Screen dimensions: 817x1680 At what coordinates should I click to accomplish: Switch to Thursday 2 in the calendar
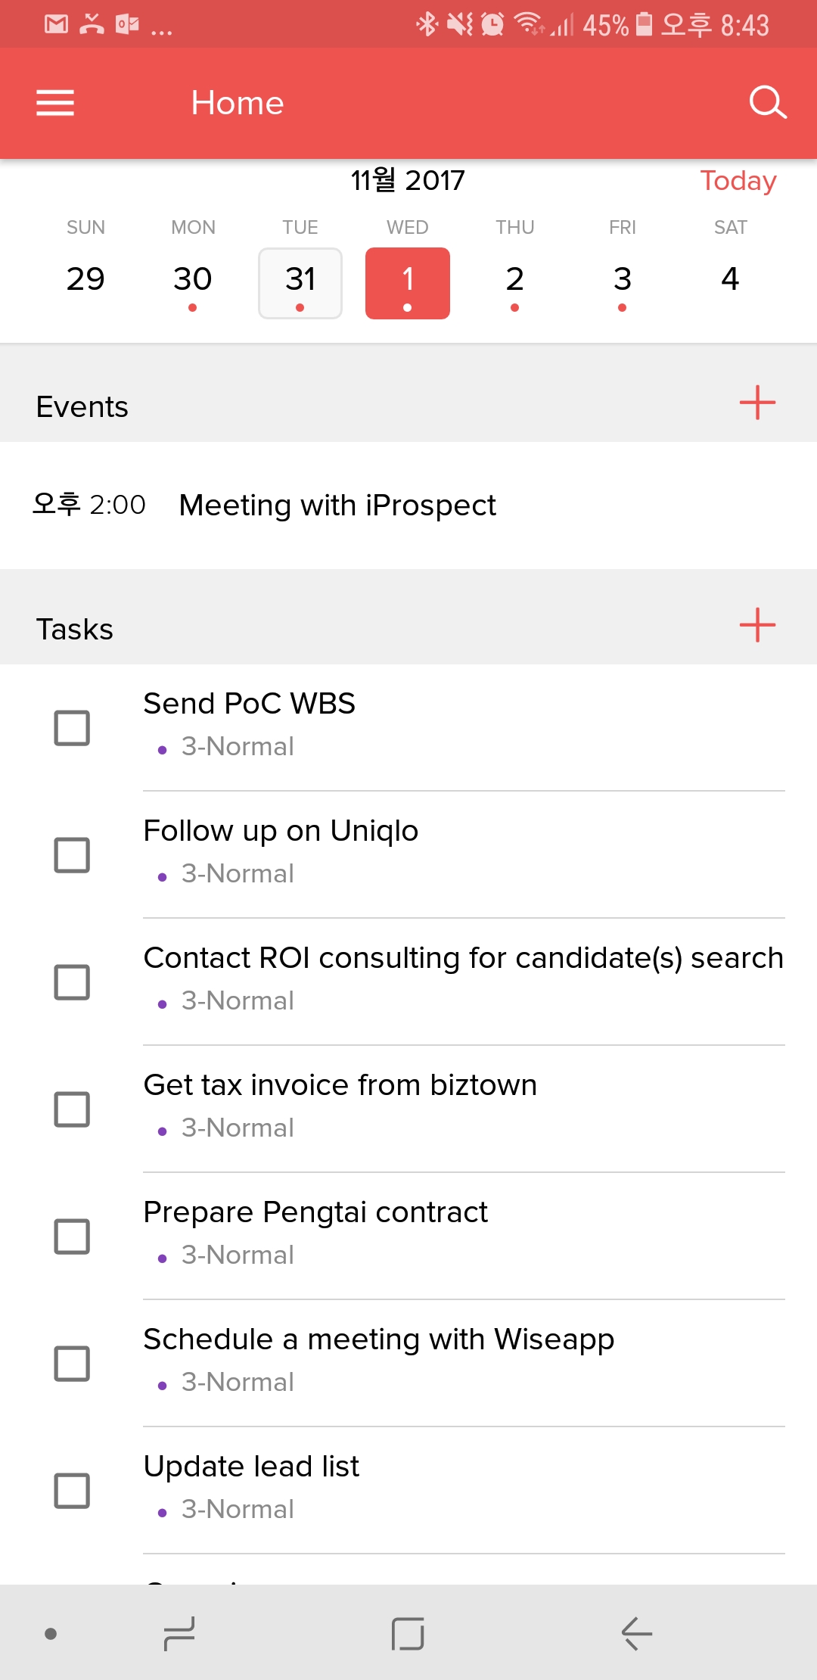515,283
